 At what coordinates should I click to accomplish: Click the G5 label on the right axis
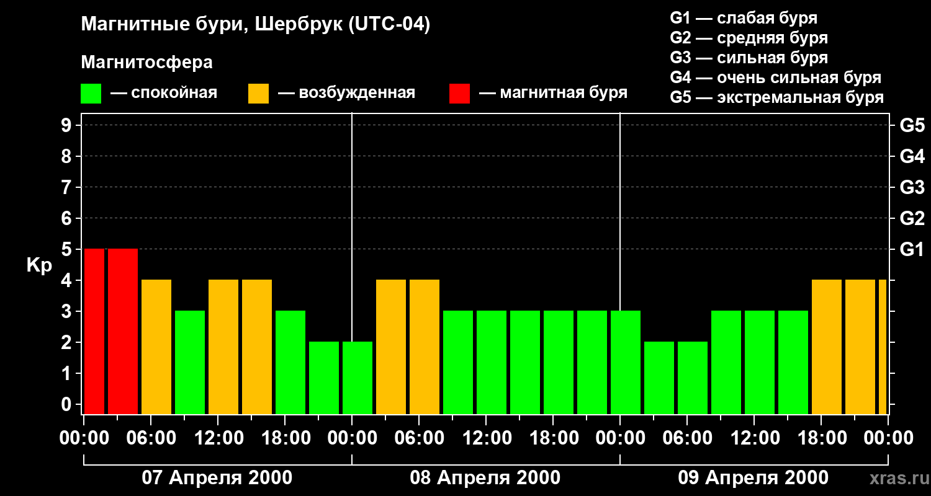[912, 126]
